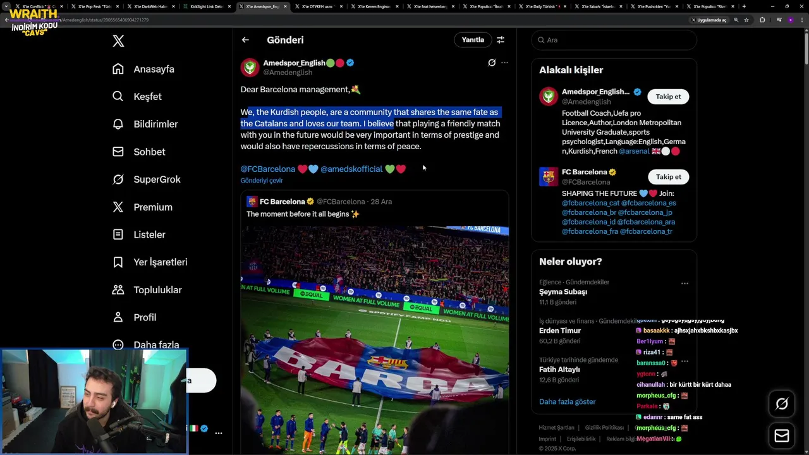Open the @arsenal link in Amedspor bio
The height and width of the screenshot is (455, 809).
pos(635,151)
